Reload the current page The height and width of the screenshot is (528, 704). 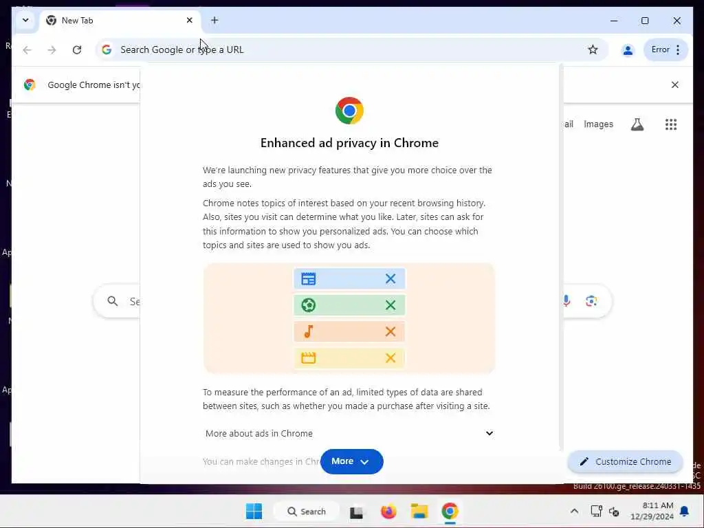(x=77, y=49)
